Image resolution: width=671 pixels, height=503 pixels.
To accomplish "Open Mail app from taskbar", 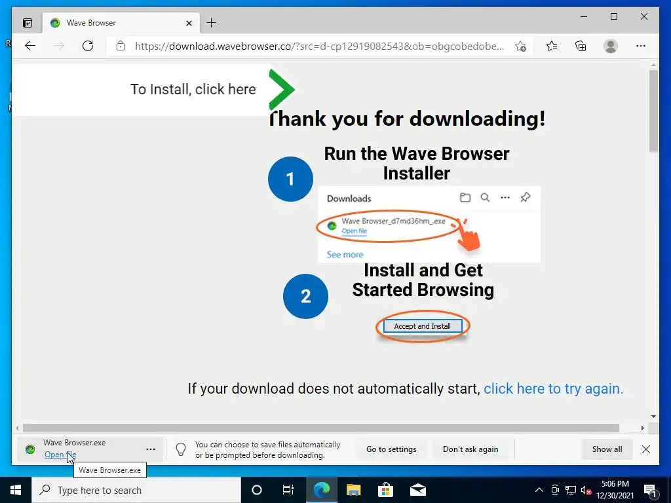I will click(417, 490).
